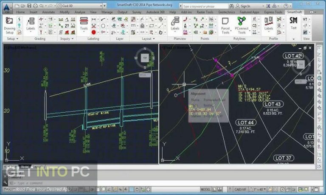Select the Parcel Tools icon
Screen dimensions: 326x195
pyautogui.click(x=225, y=25)
